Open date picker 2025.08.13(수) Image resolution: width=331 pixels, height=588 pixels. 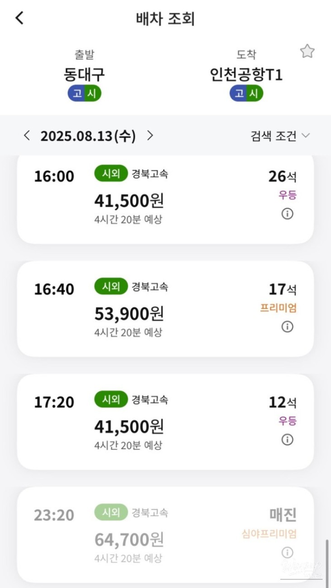click(x=88, y=136)
